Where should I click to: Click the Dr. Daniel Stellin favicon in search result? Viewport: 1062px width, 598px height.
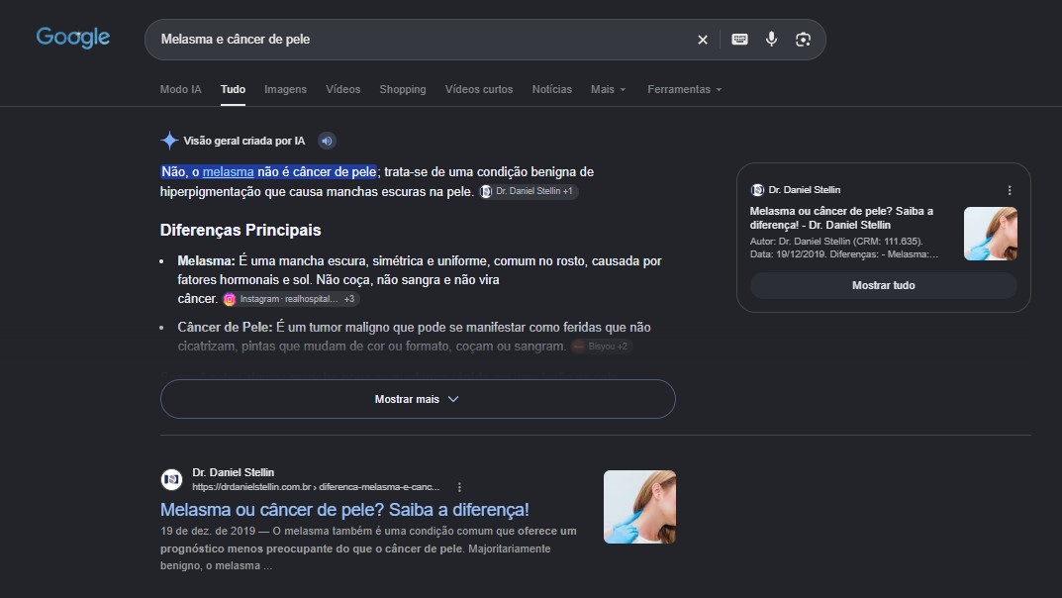coord(171,480)
